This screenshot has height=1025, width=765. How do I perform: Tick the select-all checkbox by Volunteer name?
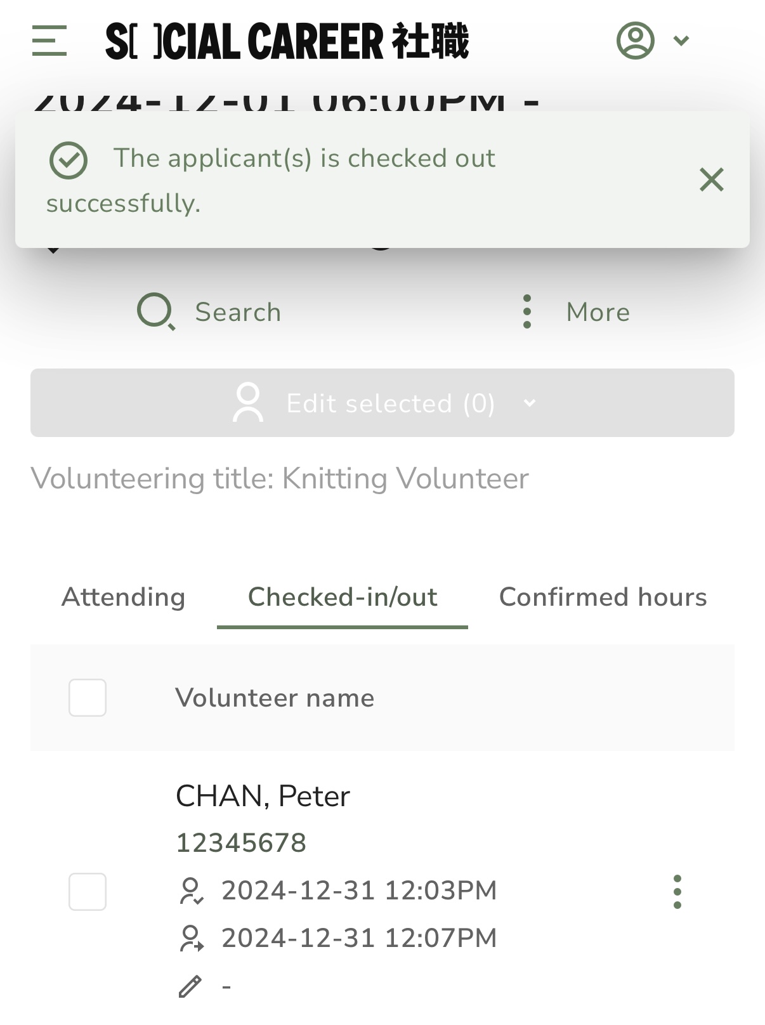(88, 698)
